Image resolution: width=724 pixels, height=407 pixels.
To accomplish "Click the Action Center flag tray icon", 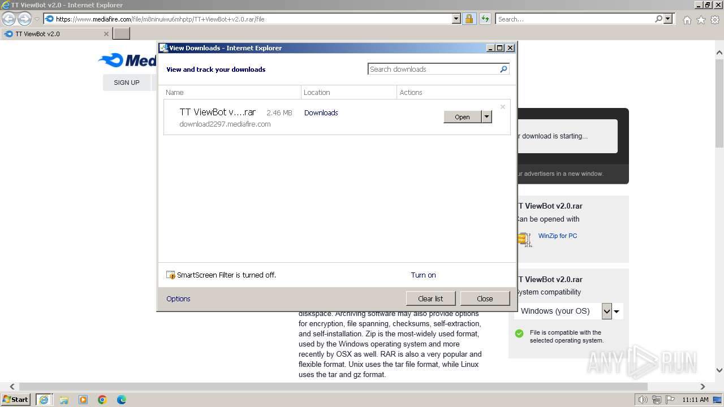I will click(670, 400).
